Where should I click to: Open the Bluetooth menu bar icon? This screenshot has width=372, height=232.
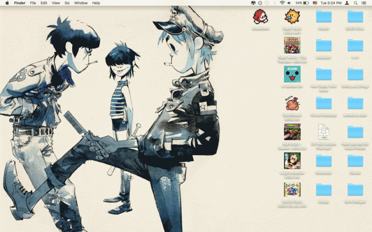(275, 3)
